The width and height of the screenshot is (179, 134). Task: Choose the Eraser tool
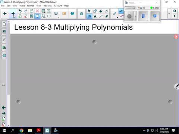pos(107,16)
